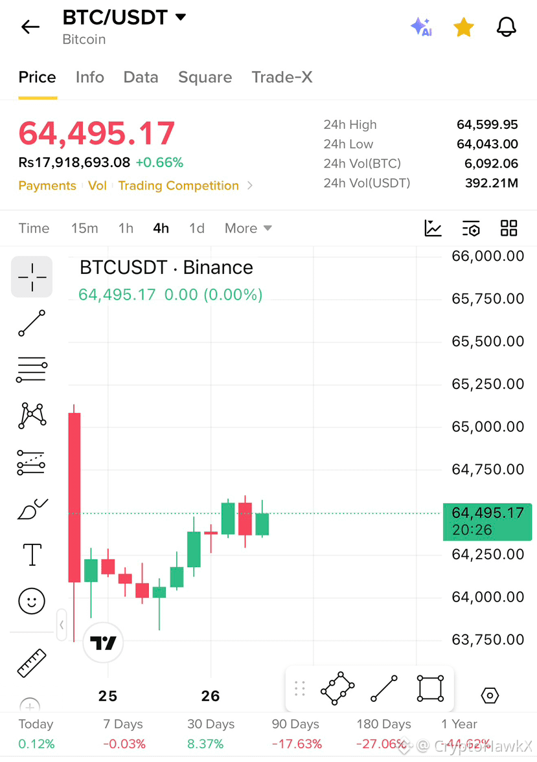537x762 pixels.
Task: Select the trend line tool in sidebar
Action: 32,323
